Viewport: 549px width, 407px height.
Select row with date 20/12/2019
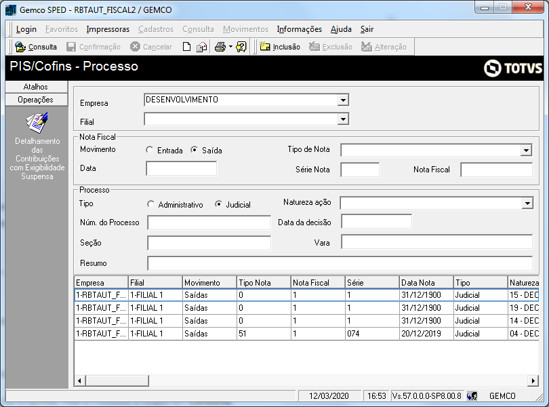pos(306,334)
